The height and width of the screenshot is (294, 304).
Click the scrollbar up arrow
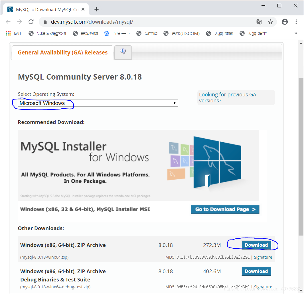(x=301, y=43)
